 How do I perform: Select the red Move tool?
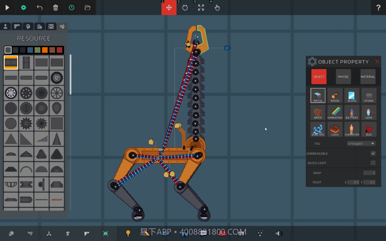[x=169, y=8]
